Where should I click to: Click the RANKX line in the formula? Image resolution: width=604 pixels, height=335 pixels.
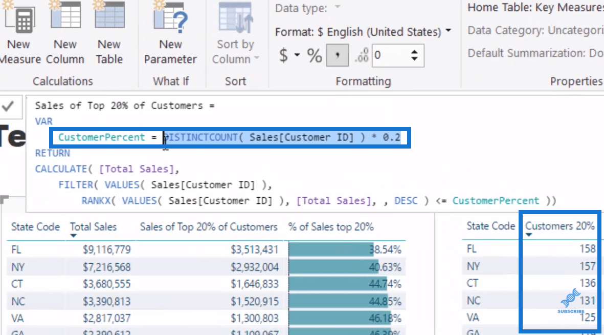pos(319,201)
